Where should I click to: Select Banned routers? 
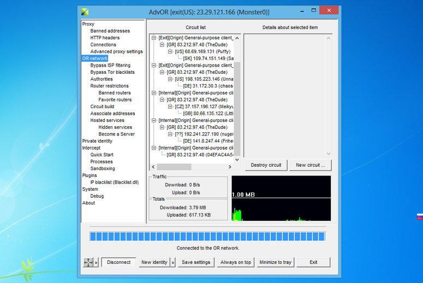pos(115,93)
